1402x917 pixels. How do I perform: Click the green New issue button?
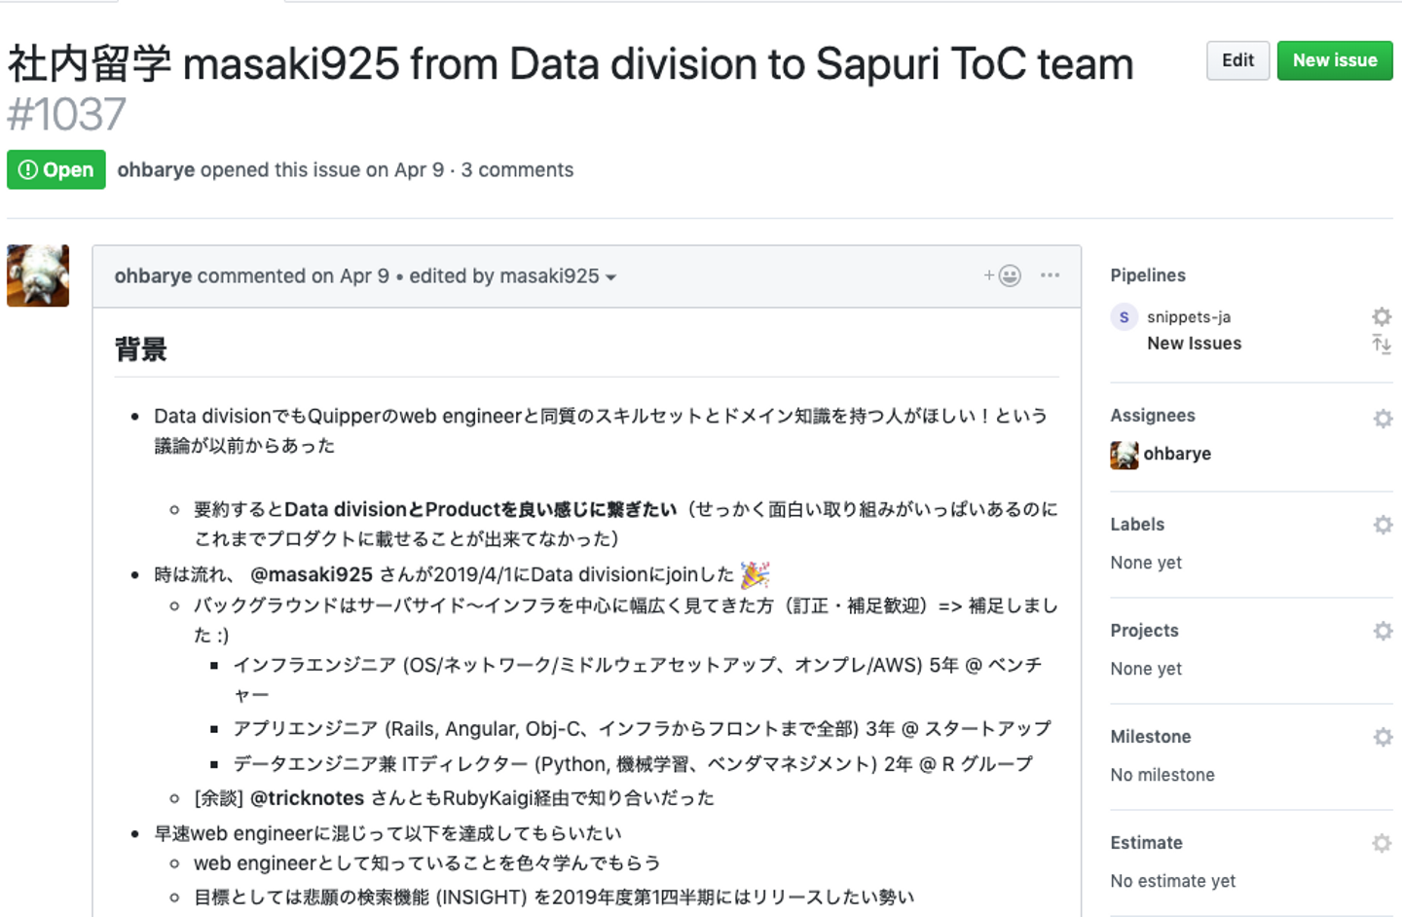click(1334, 60)
